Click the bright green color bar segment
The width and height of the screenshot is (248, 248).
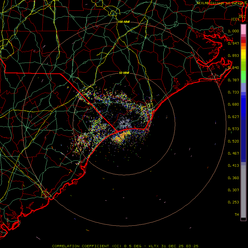(x=243, y=75)
